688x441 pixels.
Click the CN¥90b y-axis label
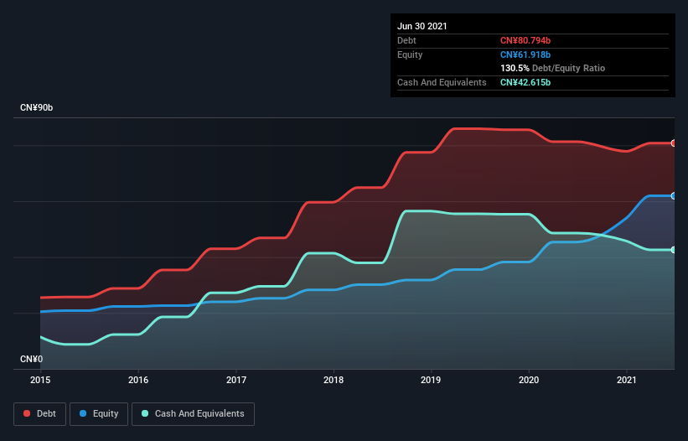pos(36,107)
